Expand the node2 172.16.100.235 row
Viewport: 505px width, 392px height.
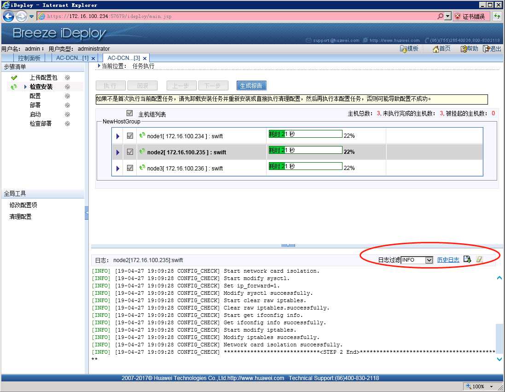pos(118,152)
